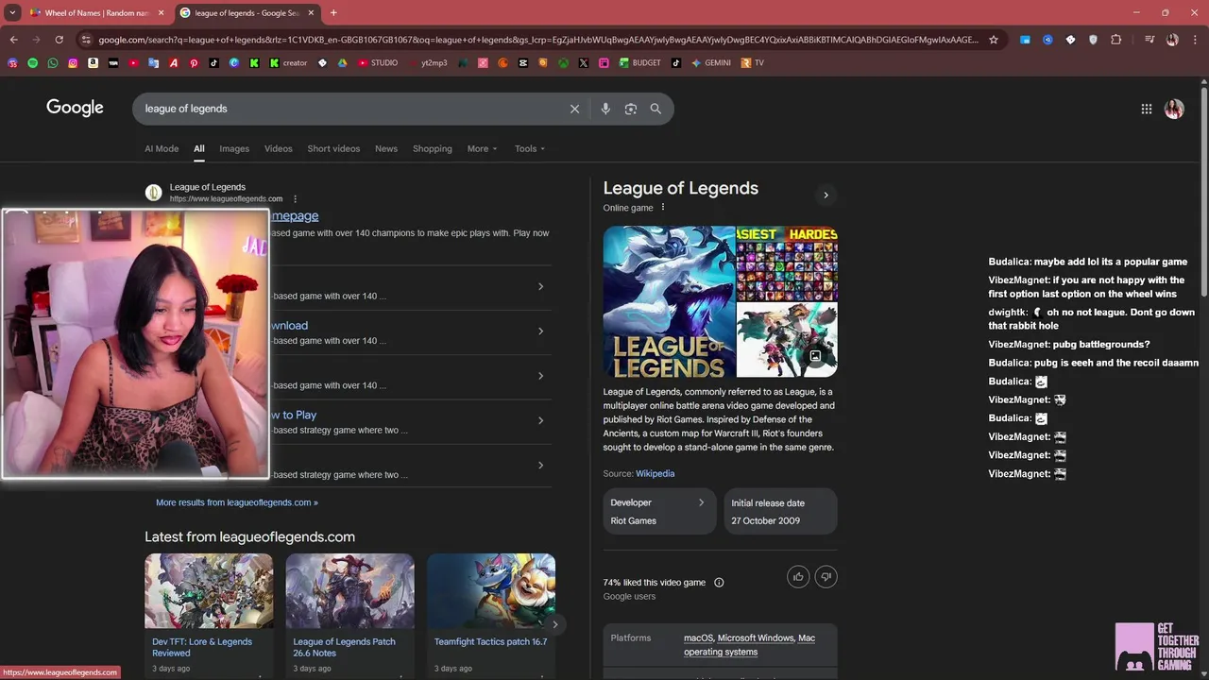
Task: Click the macOS platform link
Action: click(698, 637)
